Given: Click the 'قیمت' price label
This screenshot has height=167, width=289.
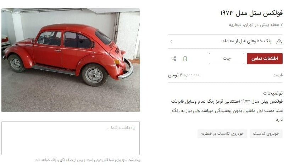Looking at the screenshot, I should pos(278,75).
